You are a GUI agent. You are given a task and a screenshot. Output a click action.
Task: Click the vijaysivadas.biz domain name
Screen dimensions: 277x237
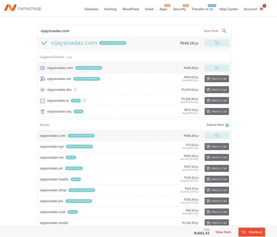click(x=51, y=201)
